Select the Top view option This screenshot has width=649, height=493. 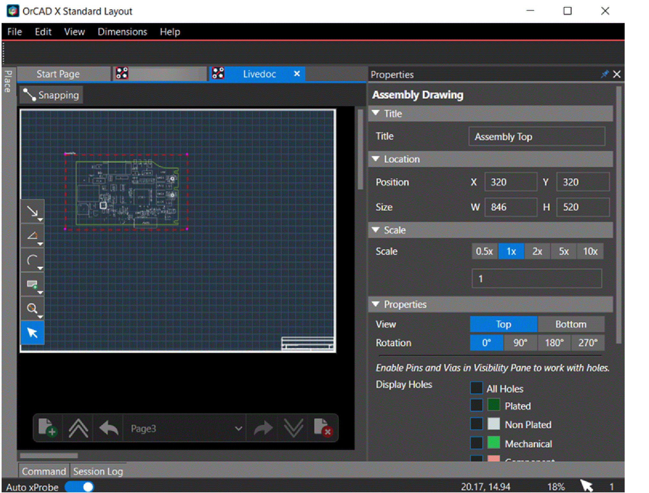point(504,324)
